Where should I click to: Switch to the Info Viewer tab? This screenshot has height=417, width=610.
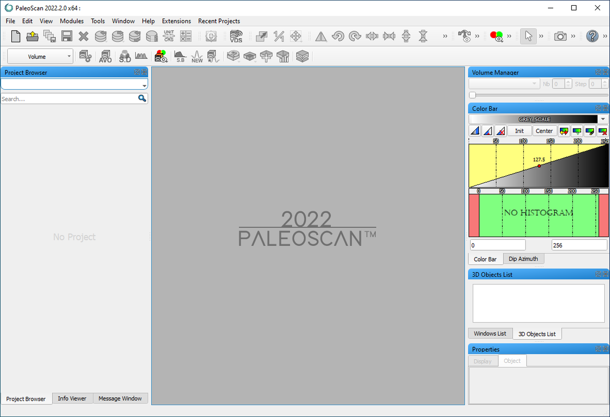[72, 398]
